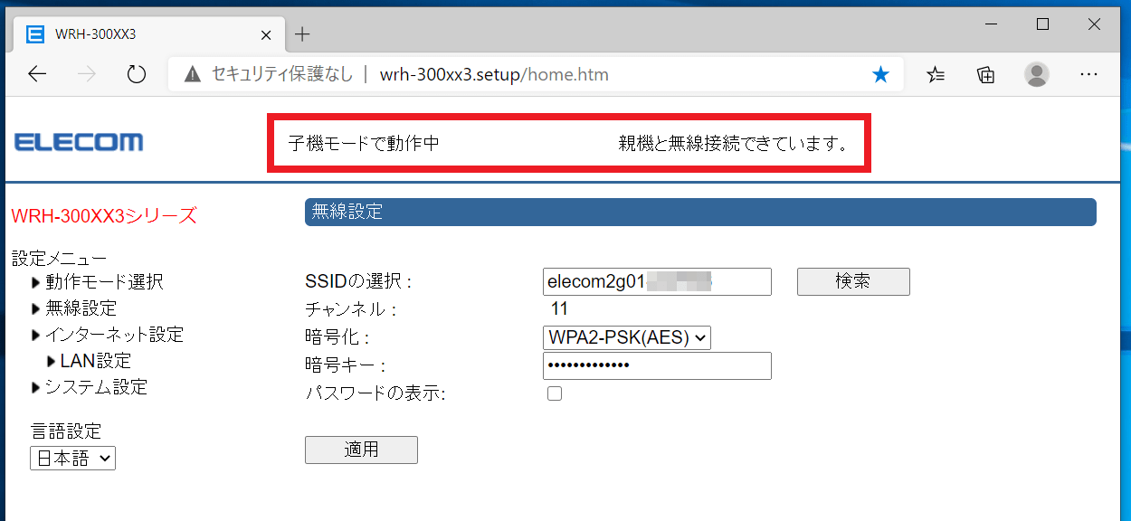
Task: Click the 検索 search button
Action: click(x=853, y=281)
